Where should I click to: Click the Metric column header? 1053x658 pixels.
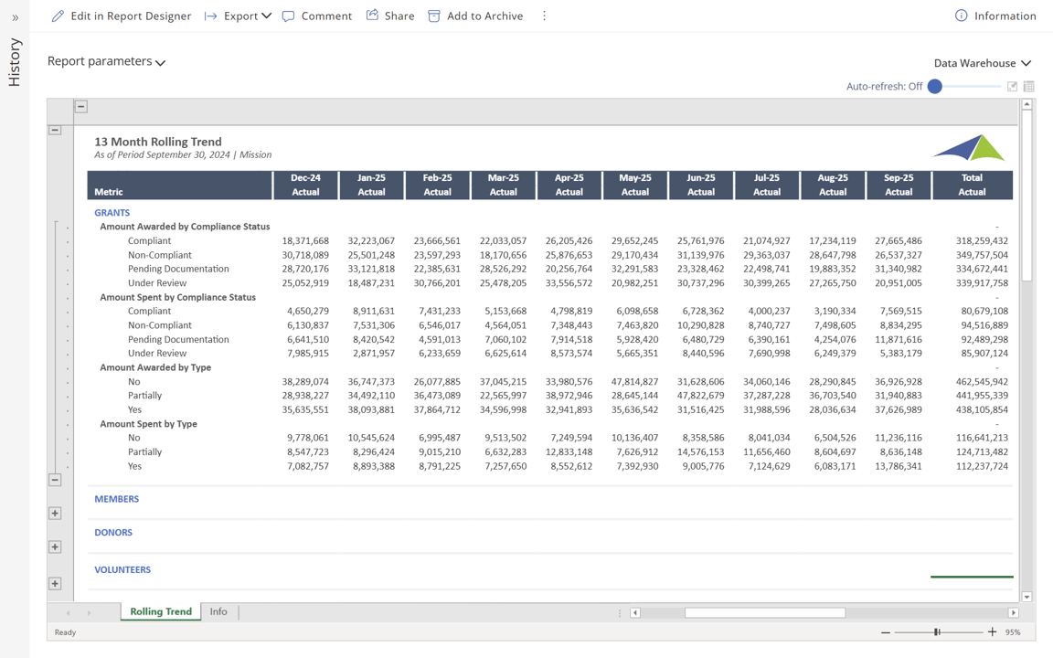click(x=179, y=185)
